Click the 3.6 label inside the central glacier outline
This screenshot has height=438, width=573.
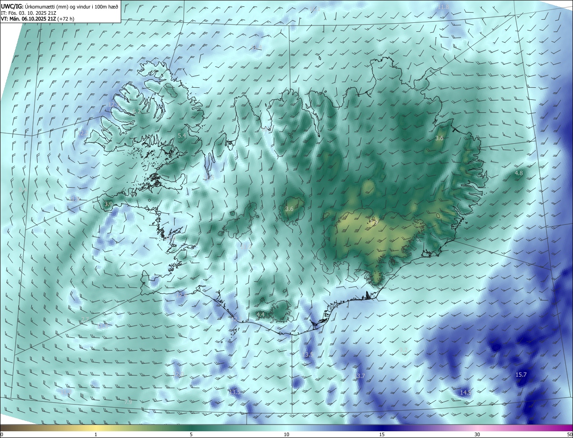[289, 209]
